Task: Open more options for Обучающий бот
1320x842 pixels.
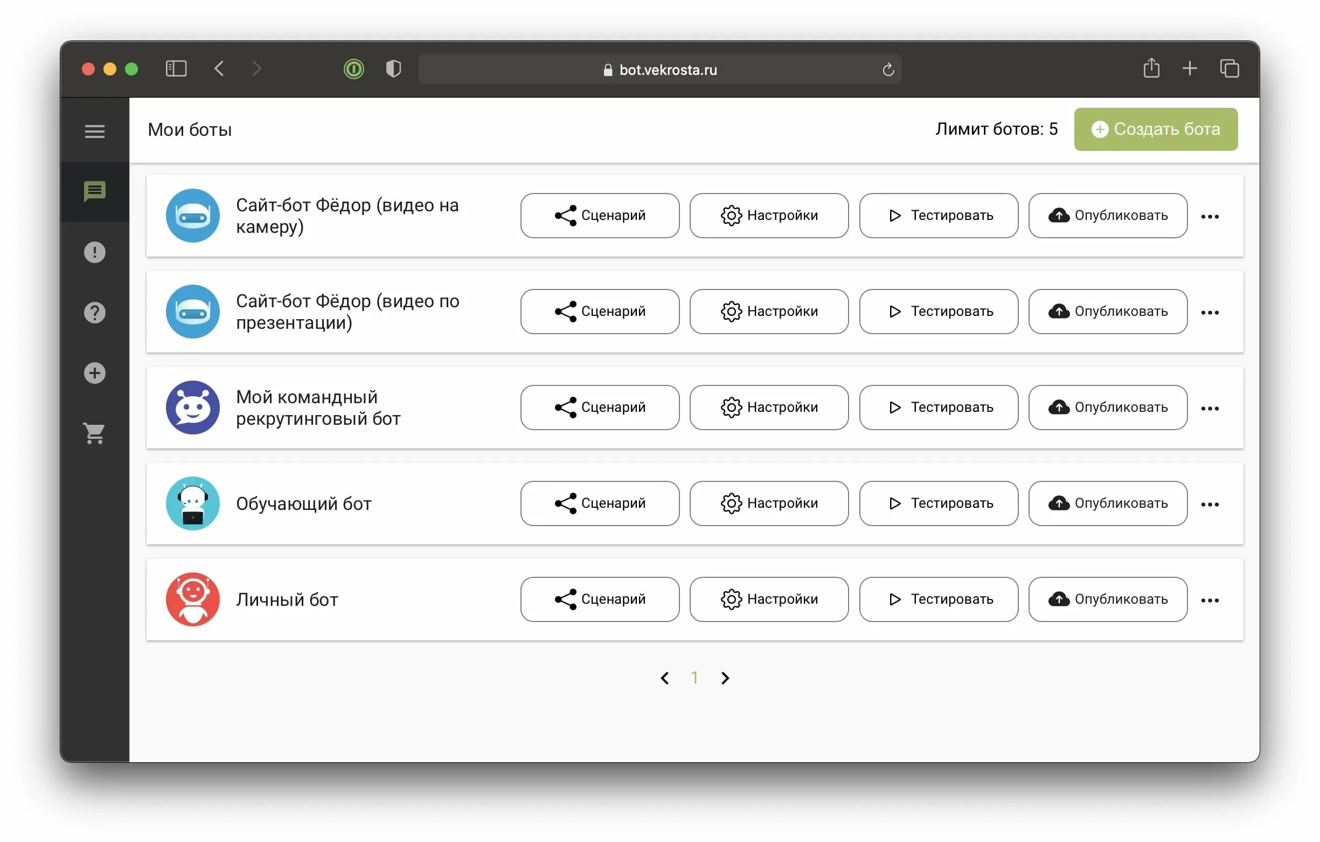Action: (x=1210, y=505)
